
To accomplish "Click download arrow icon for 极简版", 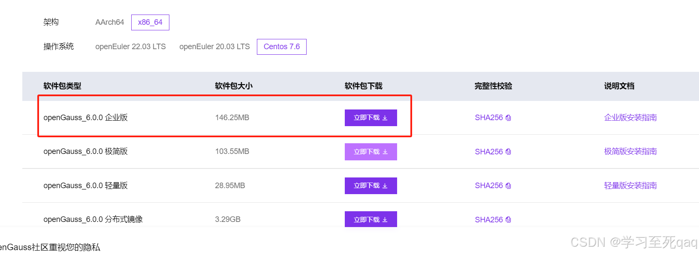I will click(385, 152).
